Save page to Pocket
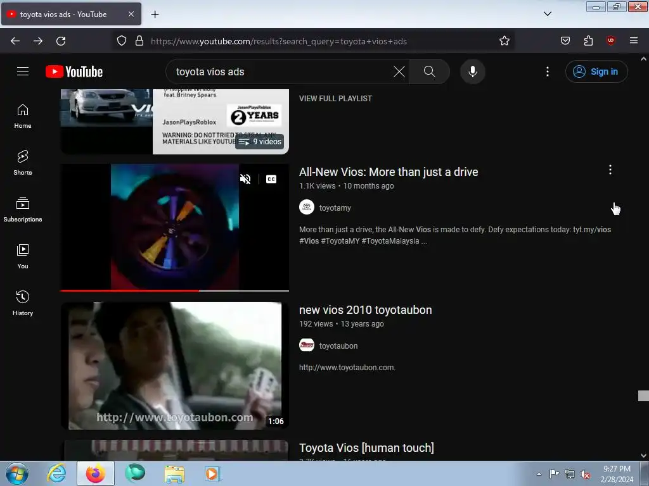 (x=565, y=41)
